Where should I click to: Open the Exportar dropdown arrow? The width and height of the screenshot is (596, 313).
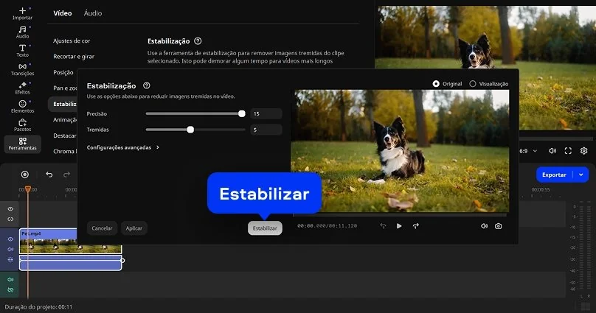coord(581,175)
